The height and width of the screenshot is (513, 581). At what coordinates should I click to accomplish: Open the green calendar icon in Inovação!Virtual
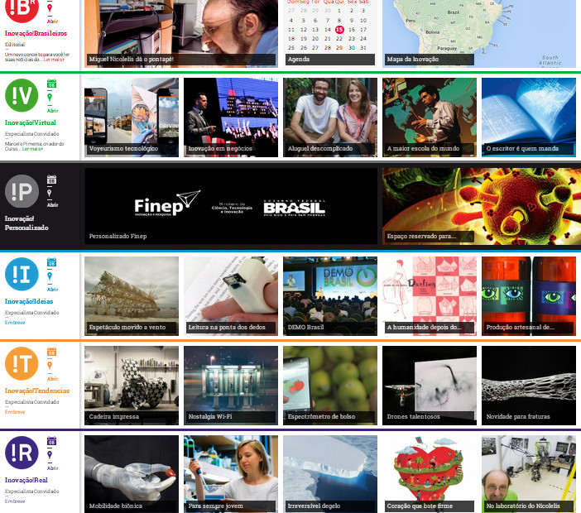tap(51, 84)
